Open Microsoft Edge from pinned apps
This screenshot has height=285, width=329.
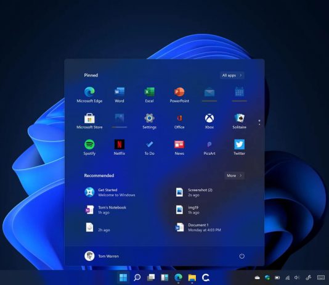[x=89, y=95]
